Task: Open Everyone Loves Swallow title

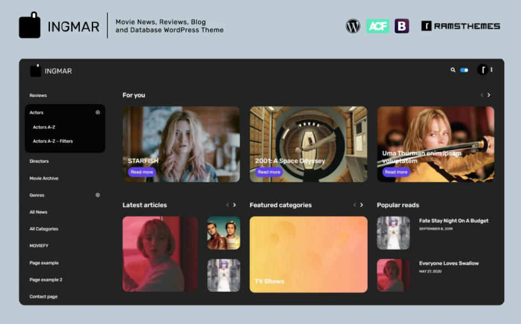Action: [x=449, y=263]
